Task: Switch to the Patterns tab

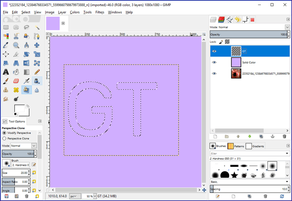Action: [x=236, y=146]
